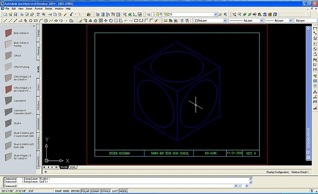Open the Edit menu
Viewport: 318px width, 194px height.
click(x=14, y=9)
